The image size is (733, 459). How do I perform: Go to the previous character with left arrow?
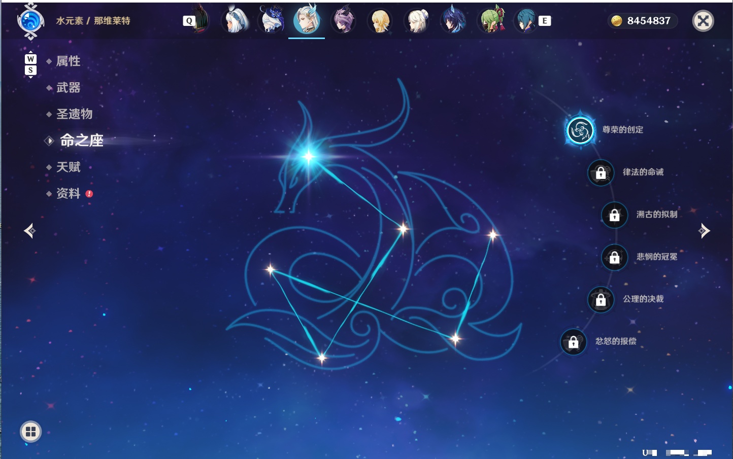point(30,231)
